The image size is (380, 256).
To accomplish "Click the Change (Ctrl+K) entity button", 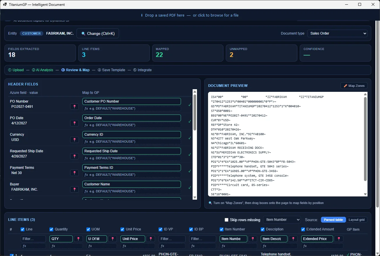I will [98, 33].
